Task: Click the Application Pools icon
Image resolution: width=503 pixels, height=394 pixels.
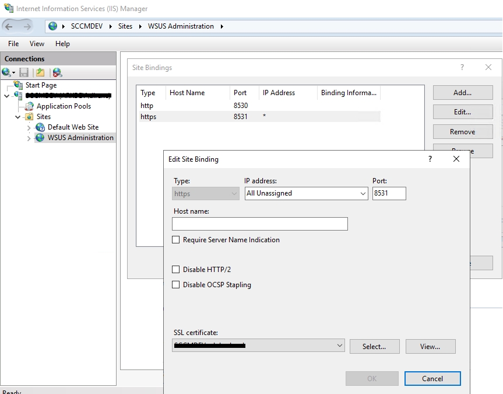Action: (29, 106)
